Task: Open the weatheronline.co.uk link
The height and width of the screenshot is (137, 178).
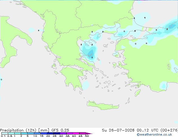Action: (x=154, y=134)
